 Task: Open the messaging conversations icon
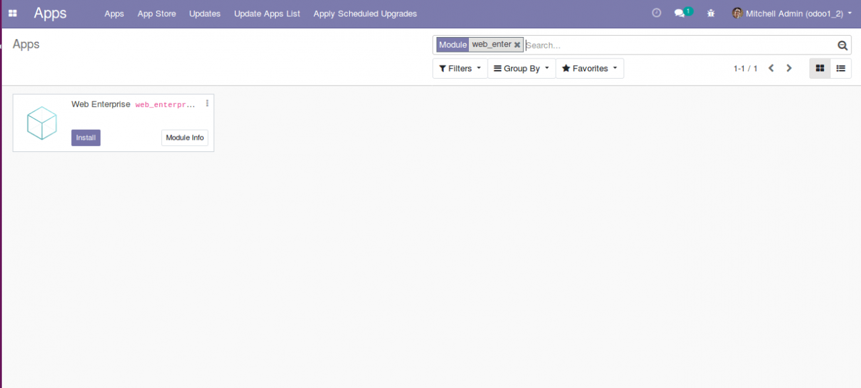pyautogui.click(x=679, y=12)
